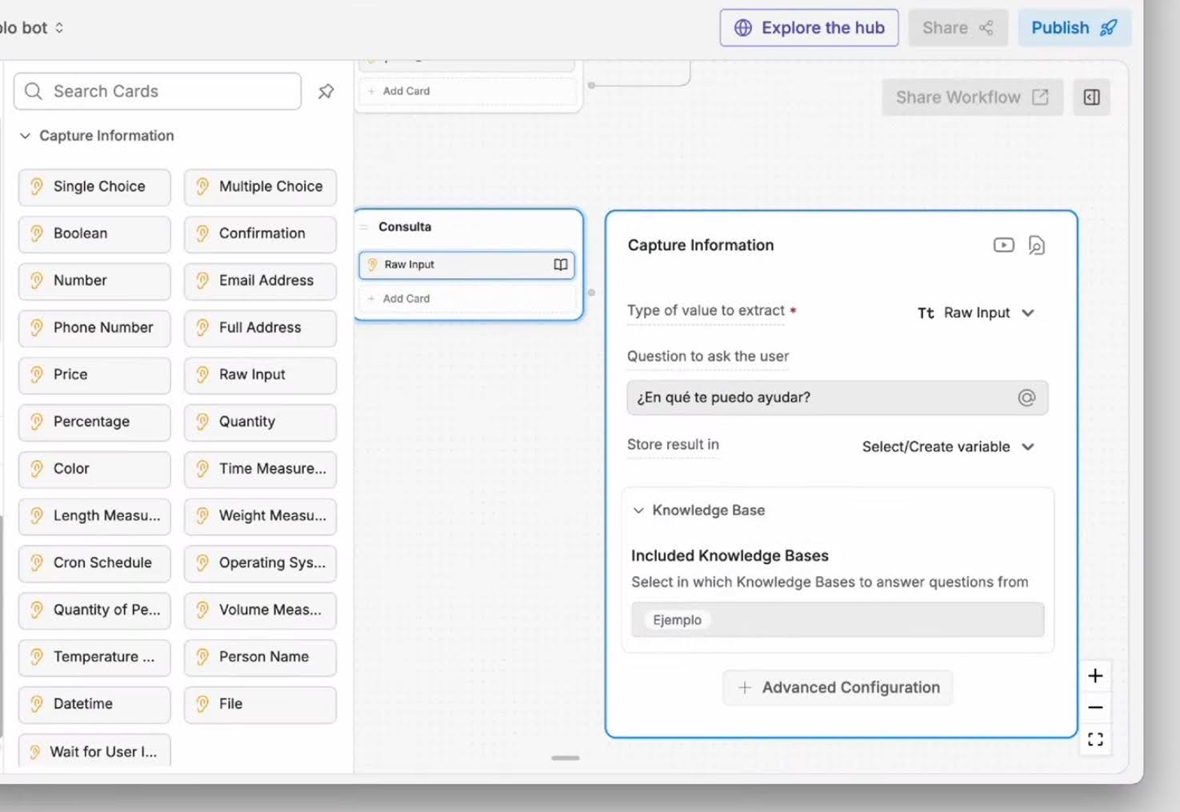The image size is (1180, 812).
Task: Choose the Length Measure card
Action: click(94, 517)
